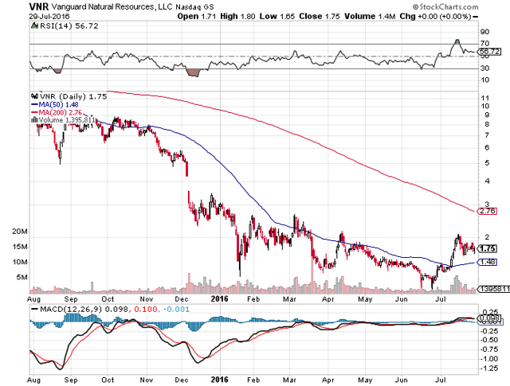Click the 11 price level on the price axis

point(485,98)
